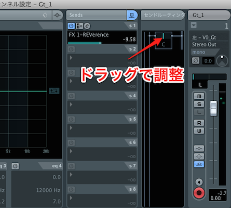Screen dimensions: 231x208
Task: Open send s7 destination selector arrow
Action: pos(71,175)
